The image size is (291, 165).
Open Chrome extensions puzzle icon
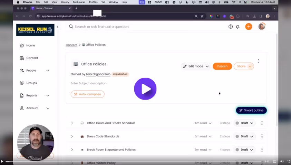click(238, 16)
